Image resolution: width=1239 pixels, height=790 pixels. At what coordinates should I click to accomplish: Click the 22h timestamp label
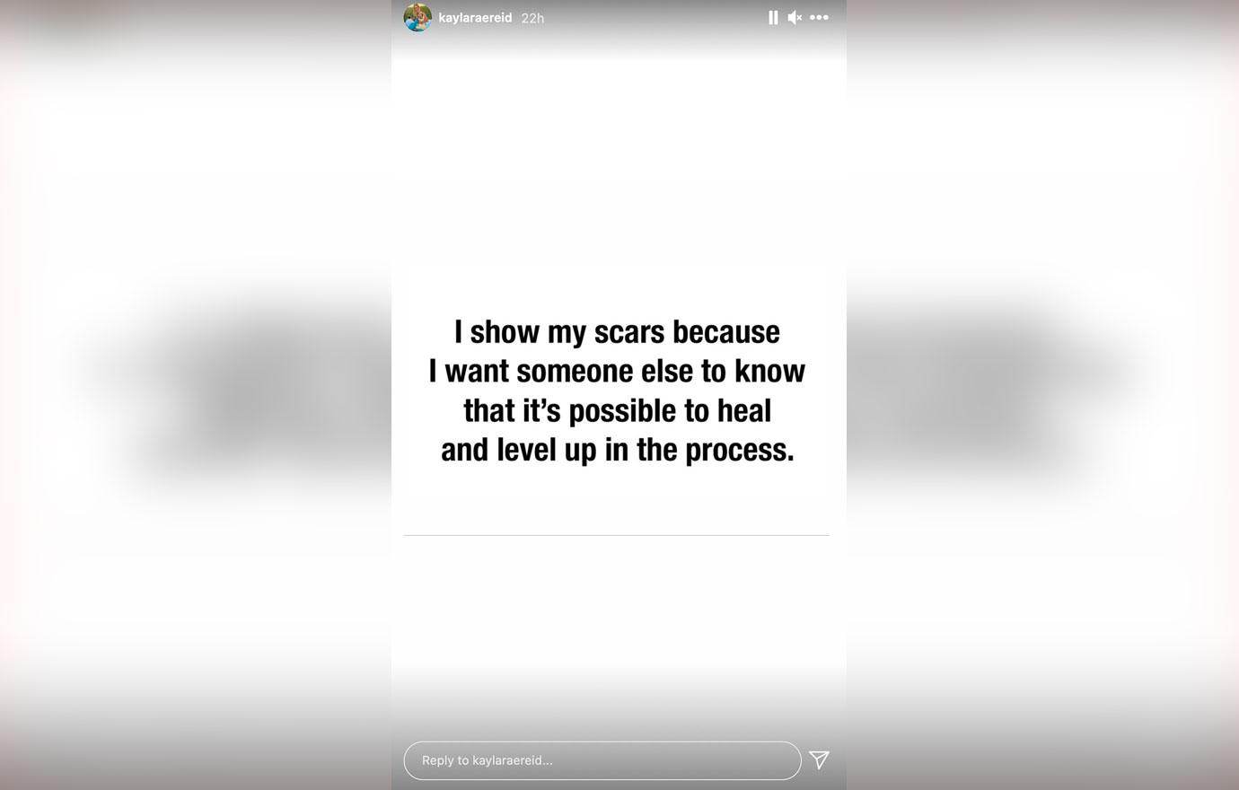(532, 17)
